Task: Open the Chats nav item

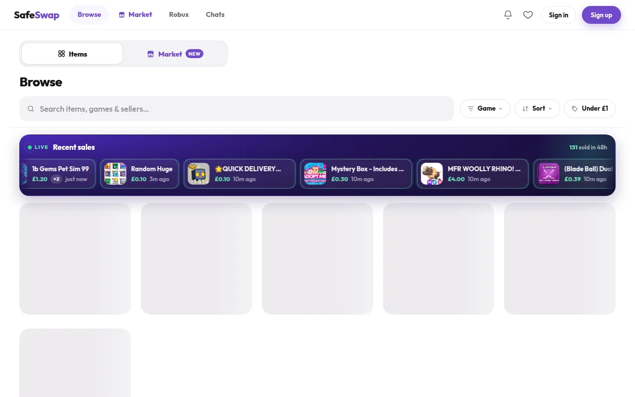Action: (215, 15)
